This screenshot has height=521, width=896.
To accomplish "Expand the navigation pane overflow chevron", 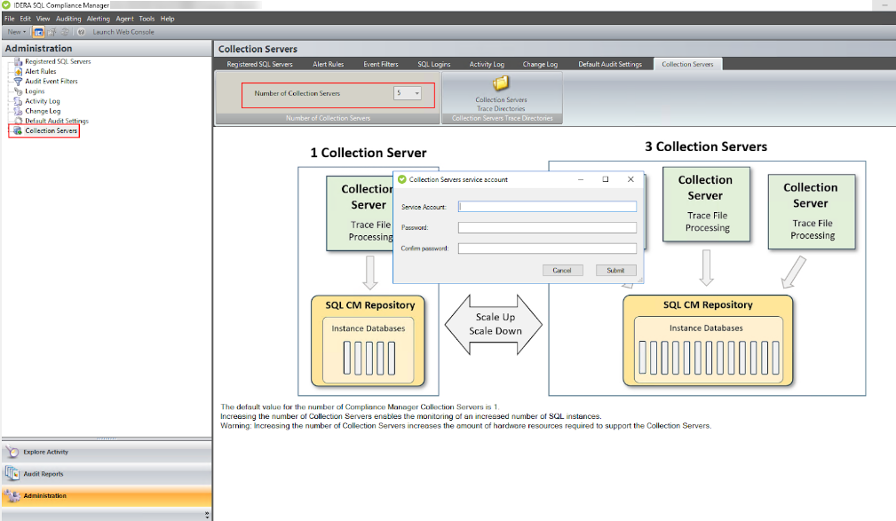I will (207, 515).
